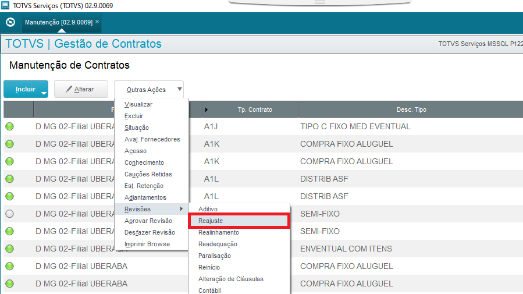Click the Tp. Contrato column header

(x=250, y=109)
